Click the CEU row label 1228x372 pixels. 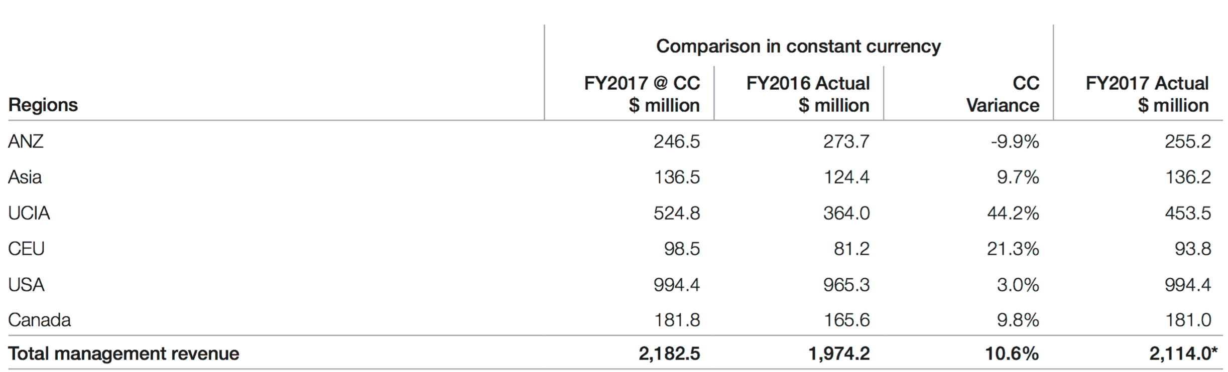pyautogui.click(x=26, y=249)
